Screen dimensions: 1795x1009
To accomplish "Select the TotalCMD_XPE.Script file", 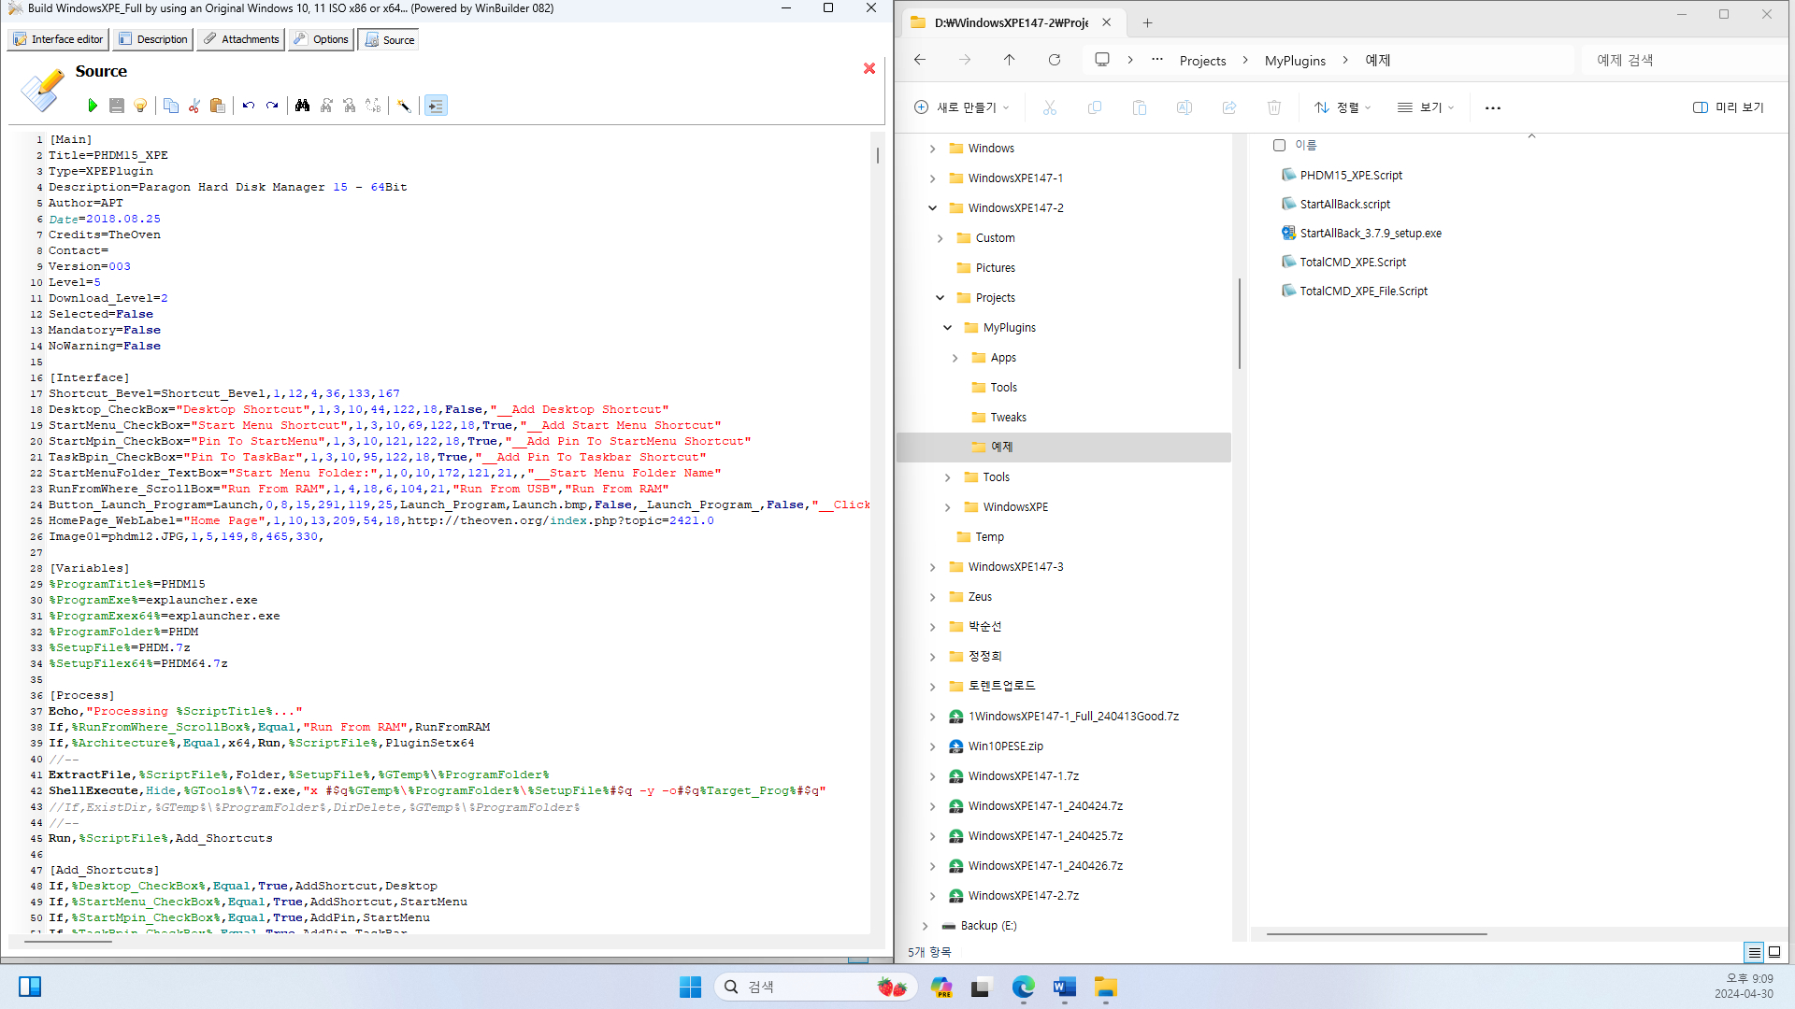I will tap(1353, 262).
